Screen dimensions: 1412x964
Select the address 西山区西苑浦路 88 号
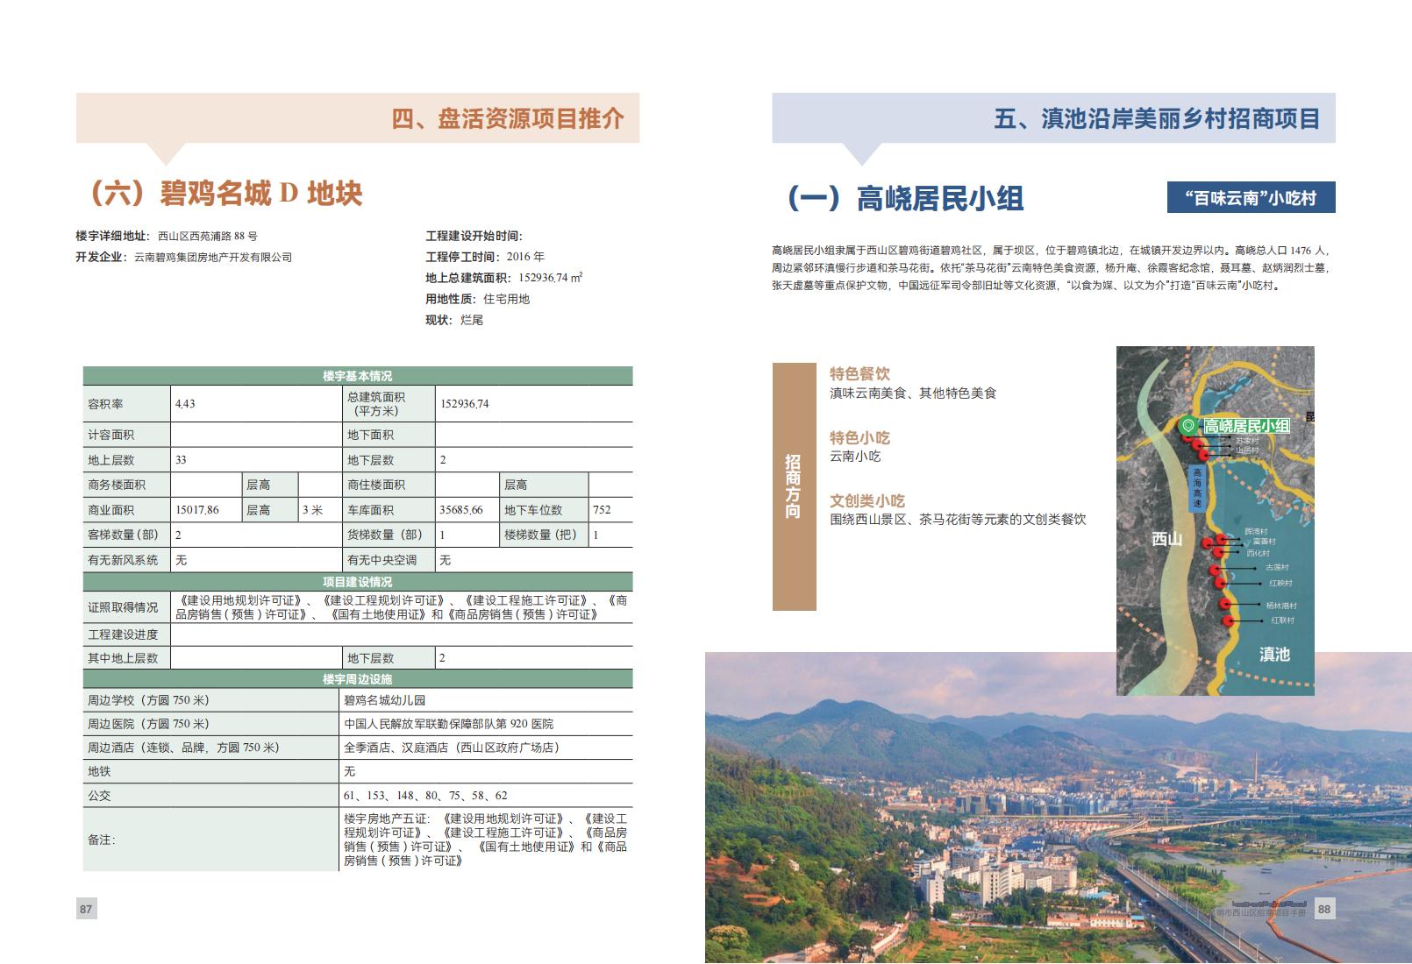click(208, 236)
